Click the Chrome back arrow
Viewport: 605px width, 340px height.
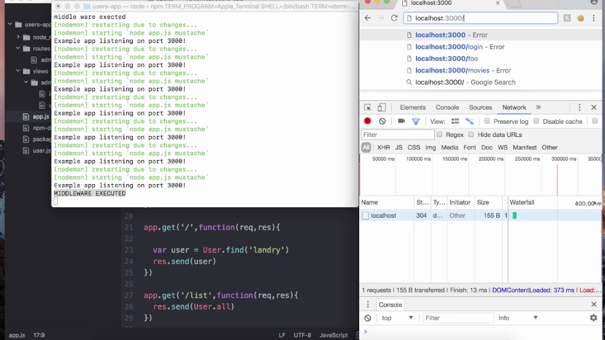(x=368, y=18)
